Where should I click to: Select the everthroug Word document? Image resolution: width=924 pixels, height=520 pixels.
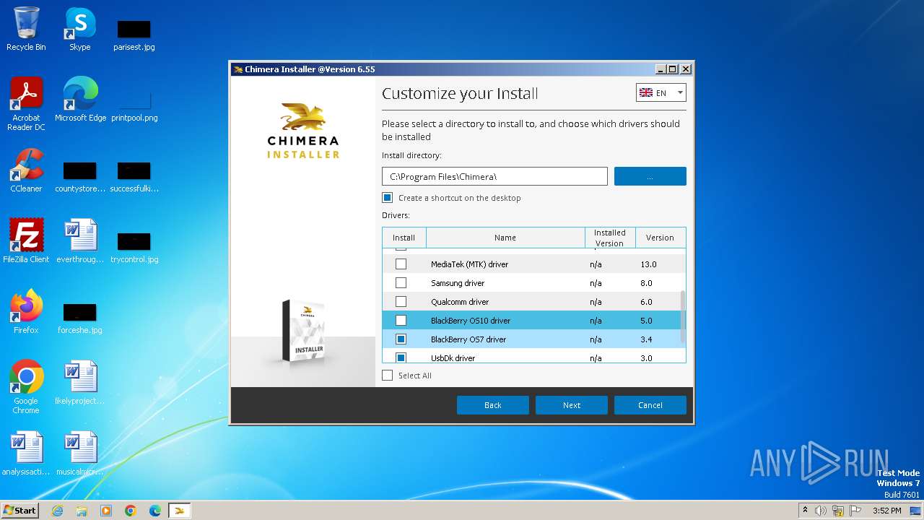[80, 241]
